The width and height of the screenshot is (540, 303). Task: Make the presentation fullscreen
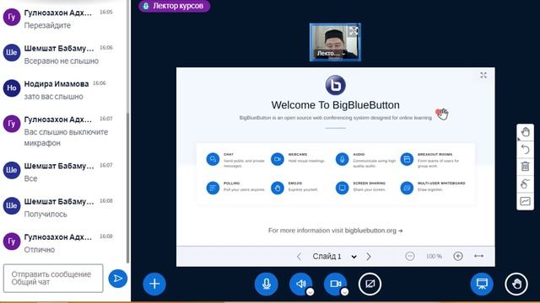pos(483,75)
